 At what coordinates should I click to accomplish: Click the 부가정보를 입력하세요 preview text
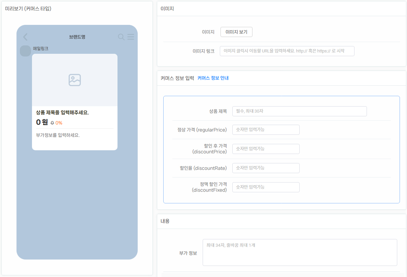pos(58,135)
